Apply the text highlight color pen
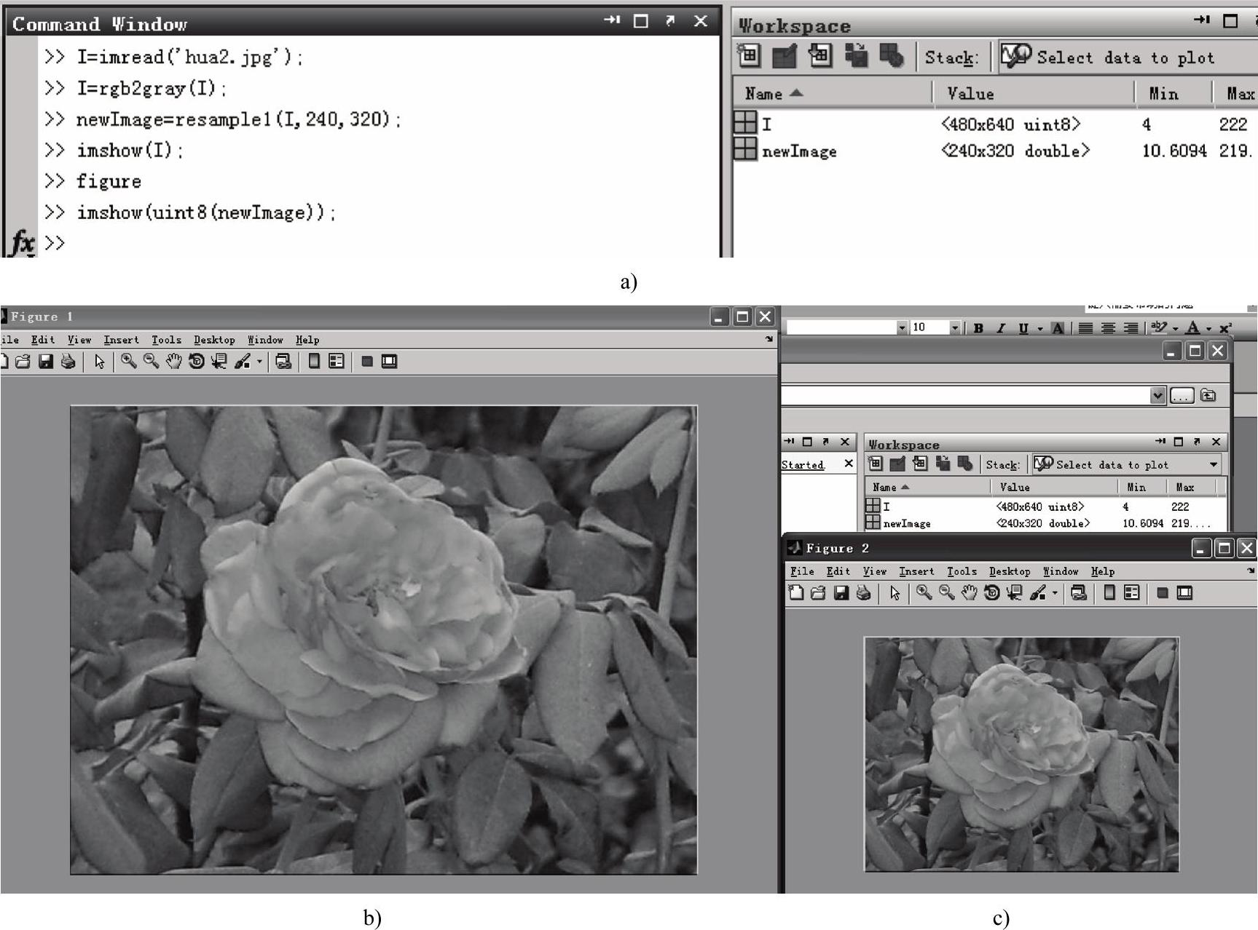 click(x=1159, y=328)
